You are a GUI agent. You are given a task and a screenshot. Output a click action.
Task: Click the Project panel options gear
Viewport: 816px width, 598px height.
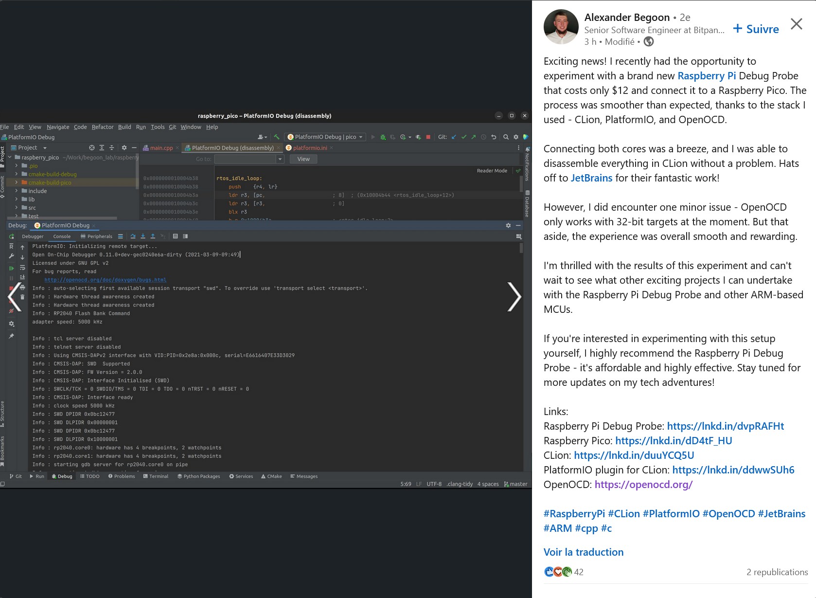pyautogui.click(x=124, y=148)
